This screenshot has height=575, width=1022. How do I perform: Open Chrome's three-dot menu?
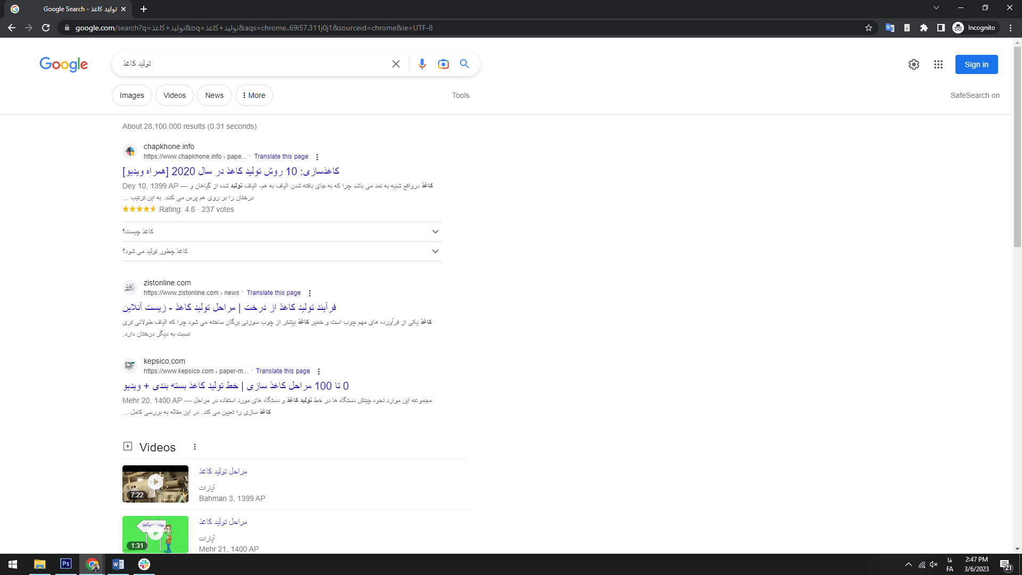[1010, 28]
